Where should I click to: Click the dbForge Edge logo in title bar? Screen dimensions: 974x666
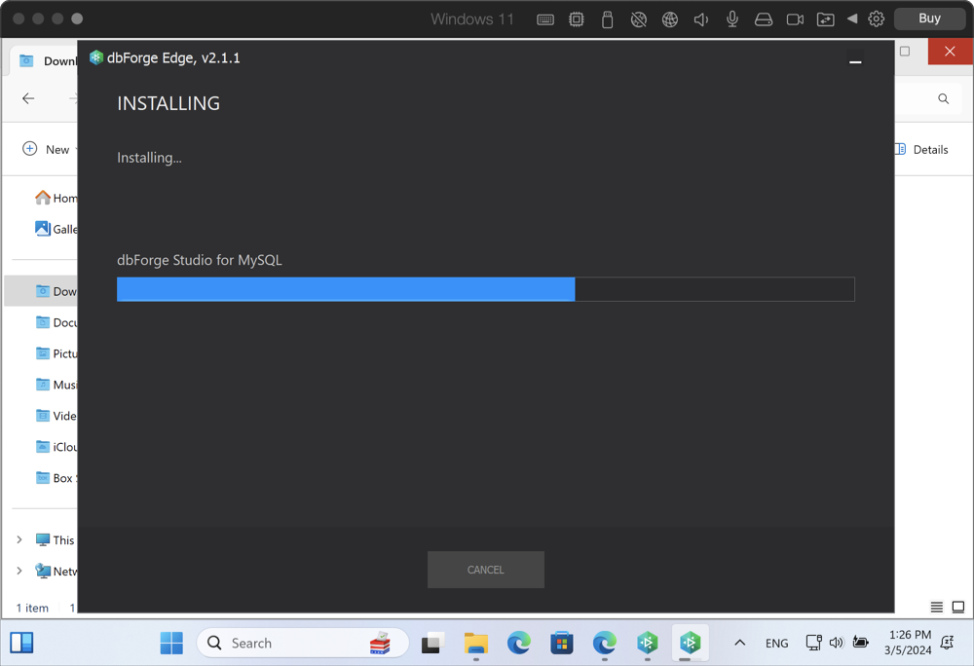(x=95, y=57)
